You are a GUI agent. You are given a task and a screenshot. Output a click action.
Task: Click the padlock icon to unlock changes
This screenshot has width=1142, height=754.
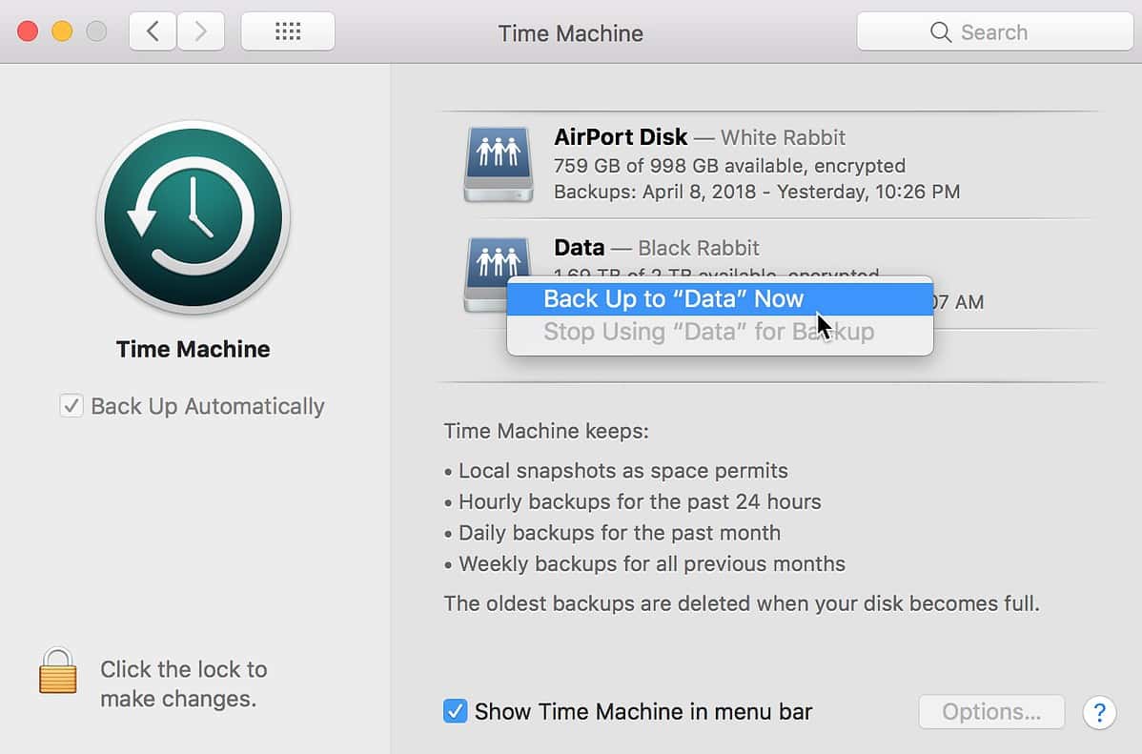[57, 671]
